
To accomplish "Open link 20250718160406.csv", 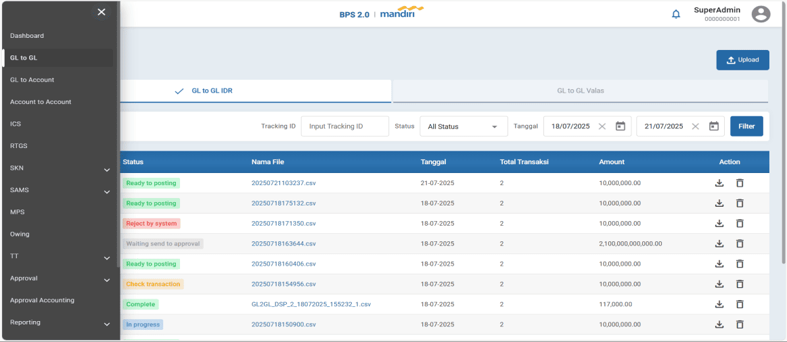I will pyautogui.click(x=284, y=264).
